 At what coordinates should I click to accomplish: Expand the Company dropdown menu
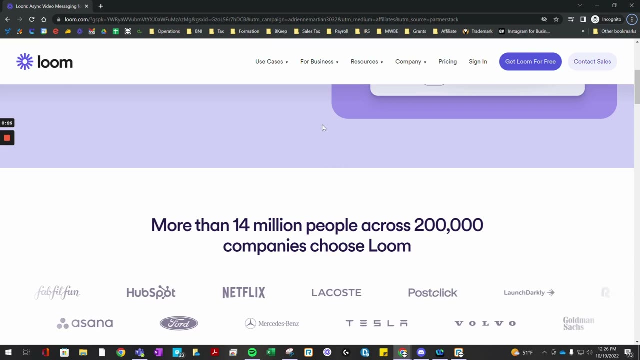(411, 62)
